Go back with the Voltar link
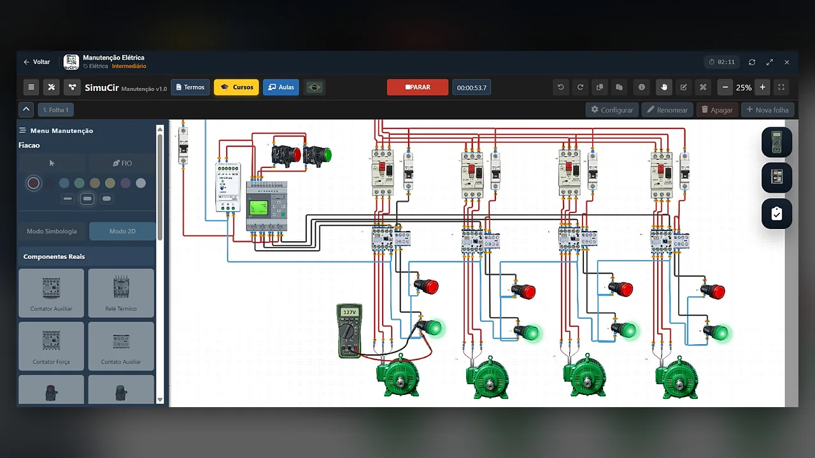This screenshot has height=458, width=815. (x=37, y=62)
